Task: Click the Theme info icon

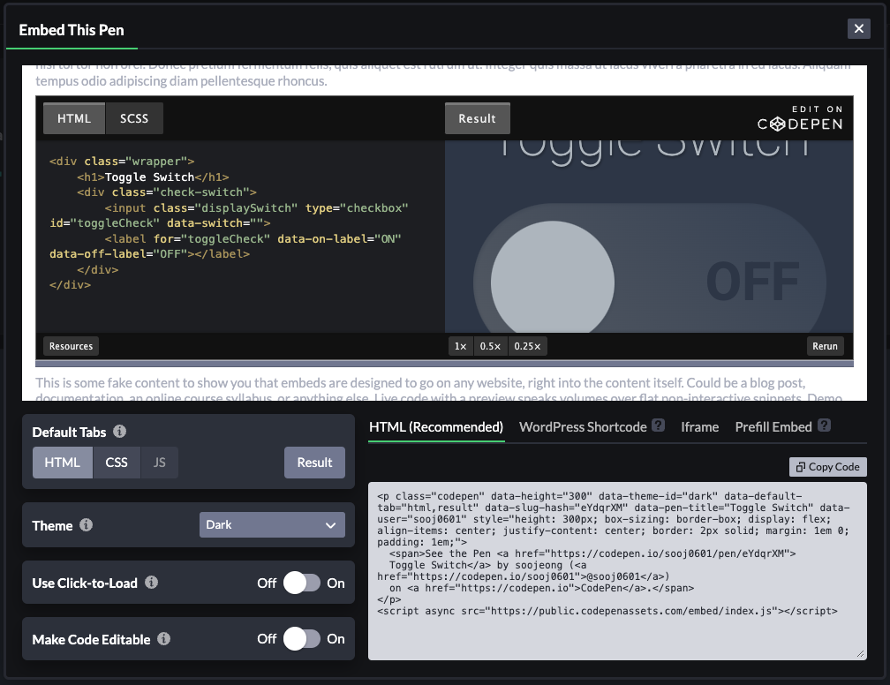Action: 86,525
